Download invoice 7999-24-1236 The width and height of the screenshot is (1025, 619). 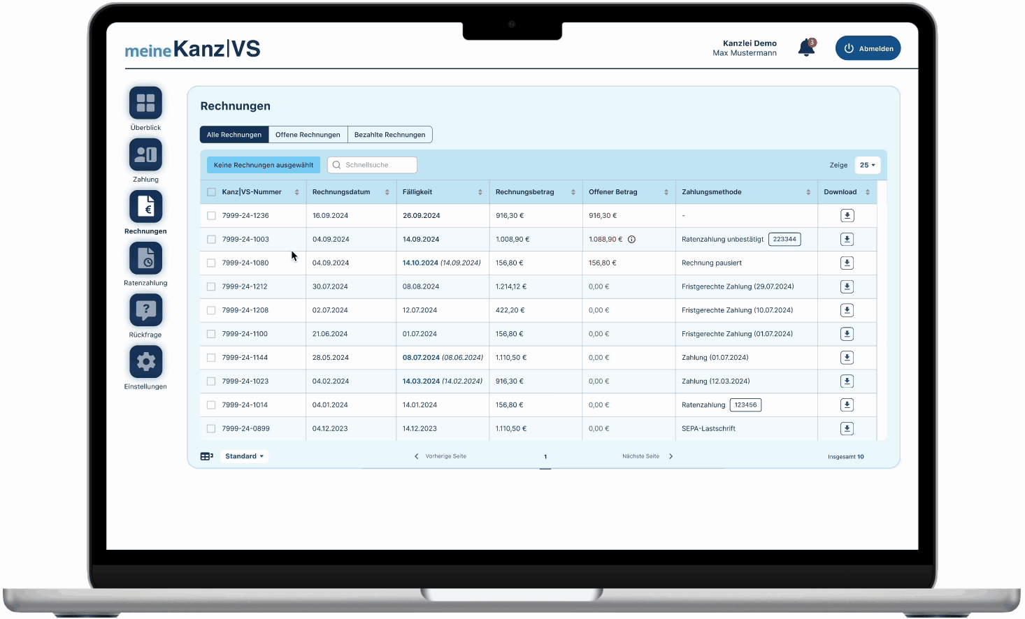pyautogui.click(x=847, y=216)
